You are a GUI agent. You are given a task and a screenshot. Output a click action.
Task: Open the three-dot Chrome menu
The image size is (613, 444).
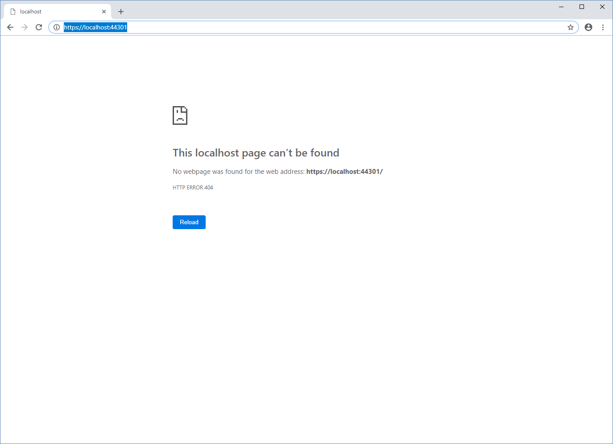(603, 27)
